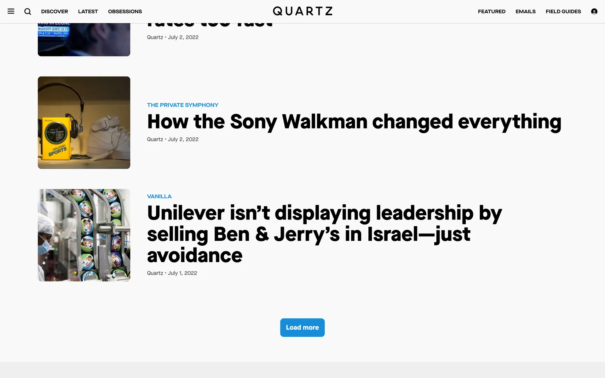Open the Sony Walkman article headline
The width and height of the screenshot is (605, 378).
(354, 122)
